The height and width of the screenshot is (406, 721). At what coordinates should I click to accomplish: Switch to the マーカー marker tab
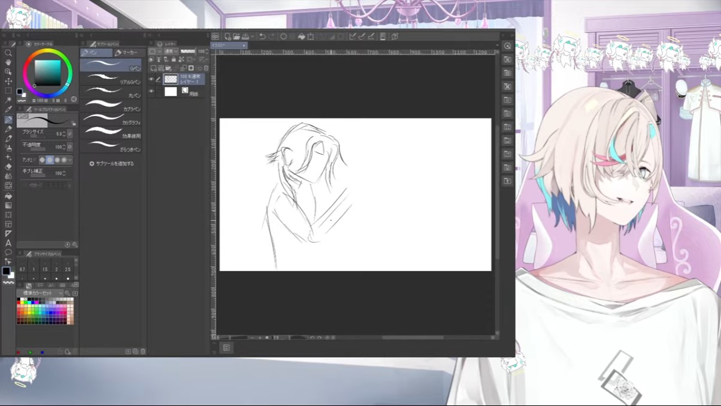(127, 53)
